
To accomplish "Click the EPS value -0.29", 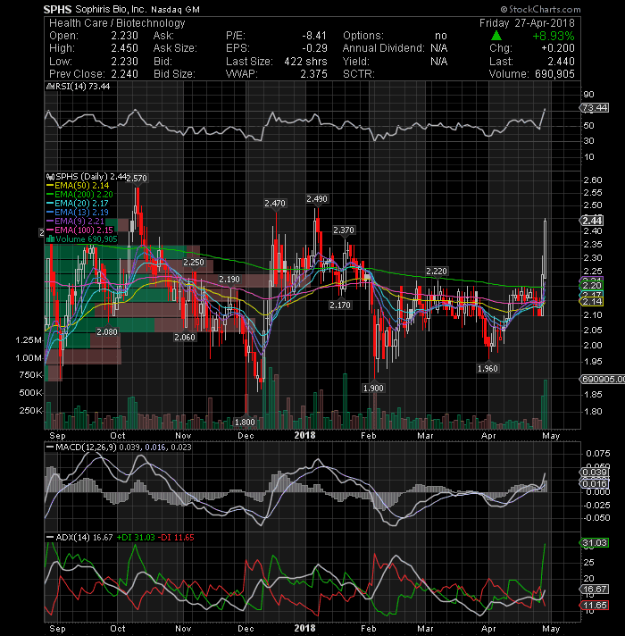I will [x=314, y=48].
